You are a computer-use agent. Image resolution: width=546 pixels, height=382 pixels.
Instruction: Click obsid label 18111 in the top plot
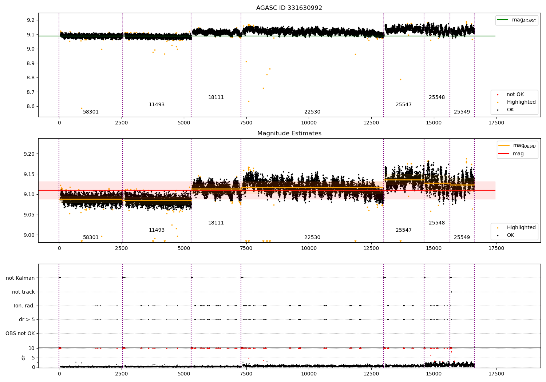pos(216,98)
